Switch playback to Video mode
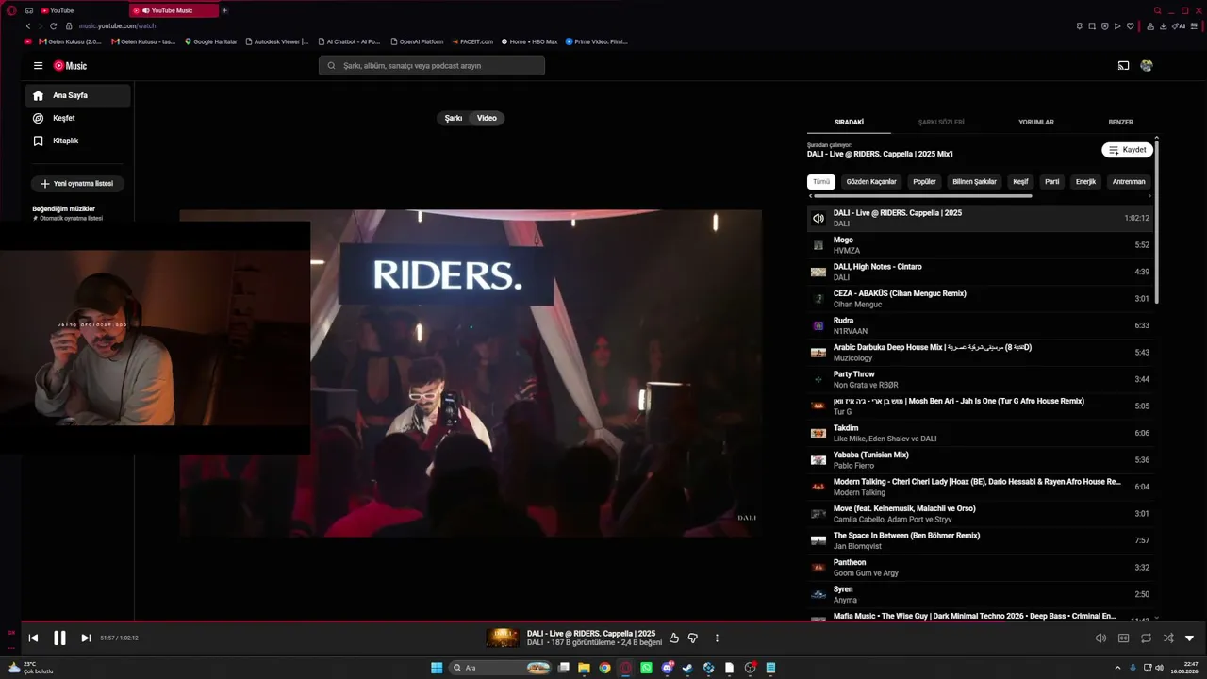This screenshot has width=1207, height=679. [487, 118]
